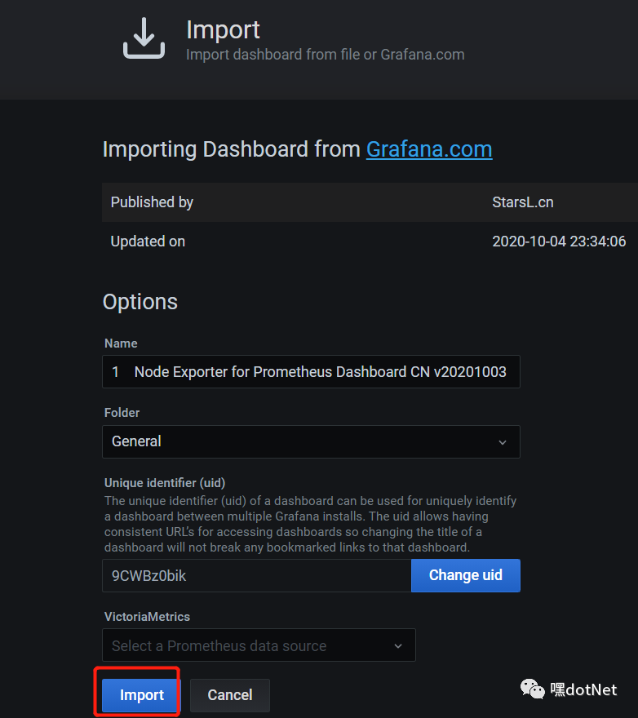Open the Prometheus data source dropdown
Image resolution: width=638 pixels, height=718 pixels.
[259, 645]
